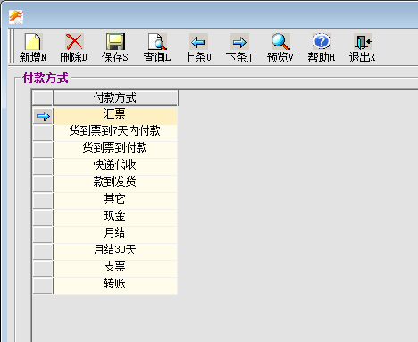418x342 pixels.
Task: Go to previous record with 上条U
Action: point(198,47)
